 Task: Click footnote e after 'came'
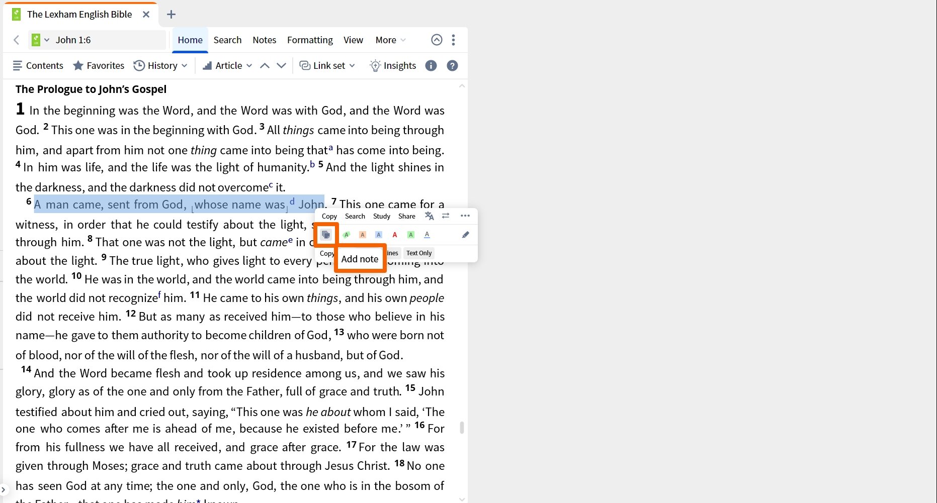(290, 240)
